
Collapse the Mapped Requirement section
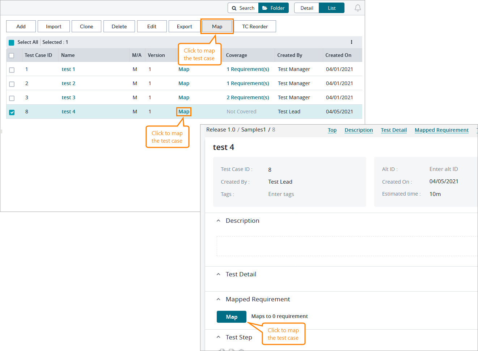coord(218,299)
